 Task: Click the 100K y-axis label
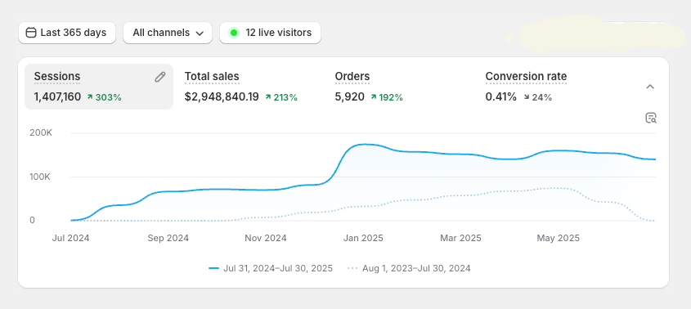click(x=41, y=177)
